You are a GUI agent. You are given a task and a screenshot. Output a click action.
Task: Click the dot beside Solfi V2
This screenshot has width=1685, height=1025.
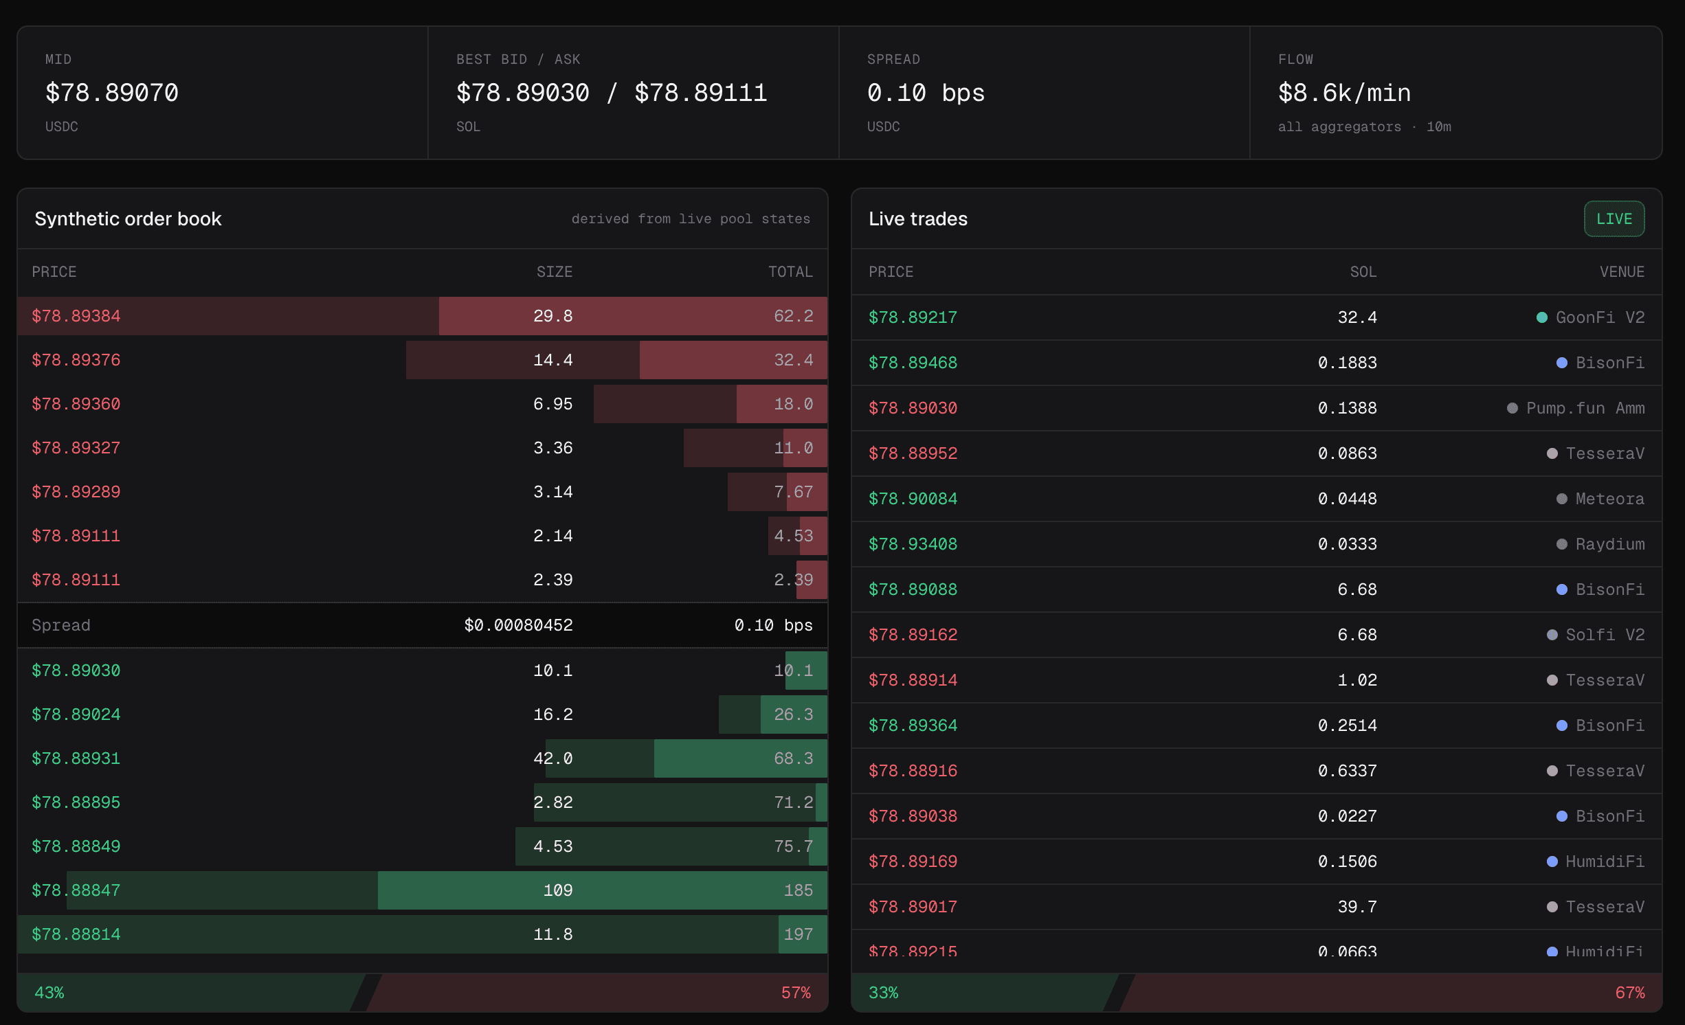[1552, 635]
